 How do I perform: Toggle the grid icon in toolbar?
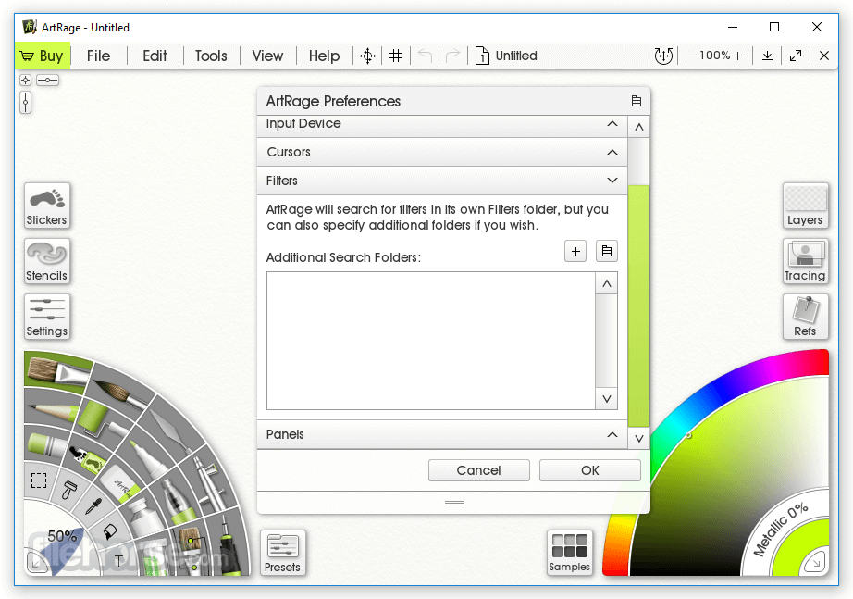click(396, 56)
